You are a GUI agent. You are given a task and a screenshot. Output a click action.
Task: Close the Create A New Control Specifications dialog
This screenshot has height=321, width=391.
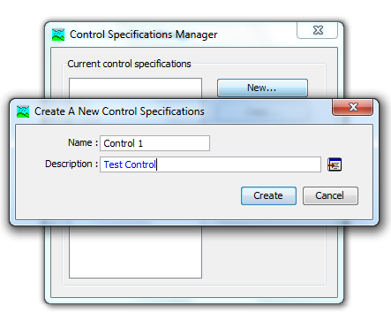click(353, 107)
